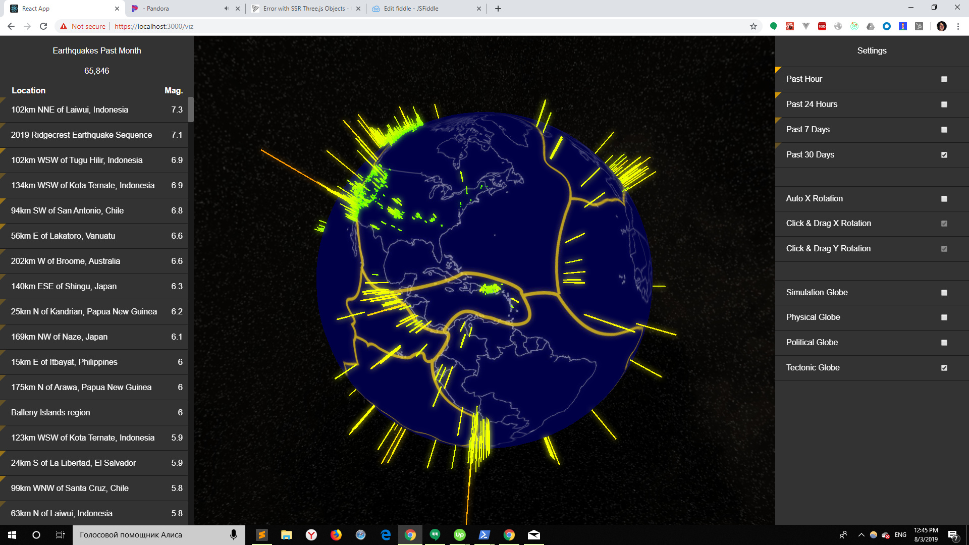Open Chrome's three-dot menu
Viewport: 969px width, 545px height.
[958, 26]
